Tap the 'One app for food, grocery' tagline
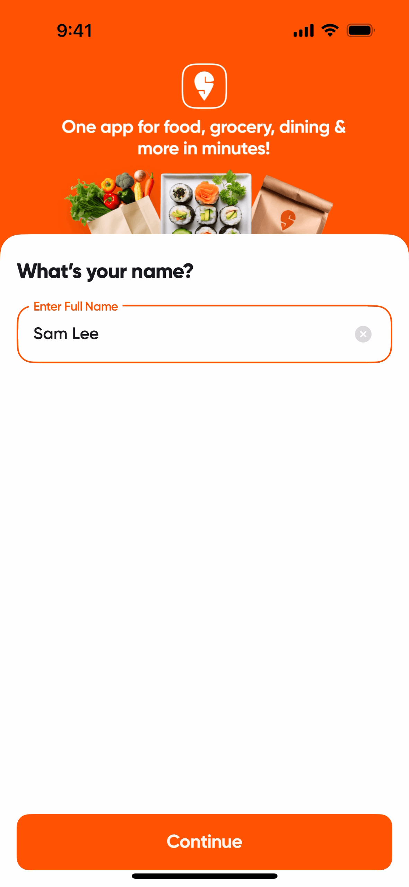The width and height of the screenshot is (409, 887). pos(204,127)
